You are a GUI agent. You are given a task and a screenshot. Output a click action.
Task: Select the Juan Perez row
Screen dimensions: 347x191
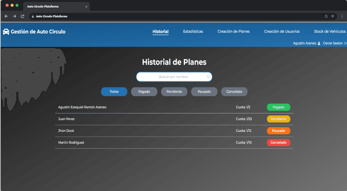pos(174,119)
